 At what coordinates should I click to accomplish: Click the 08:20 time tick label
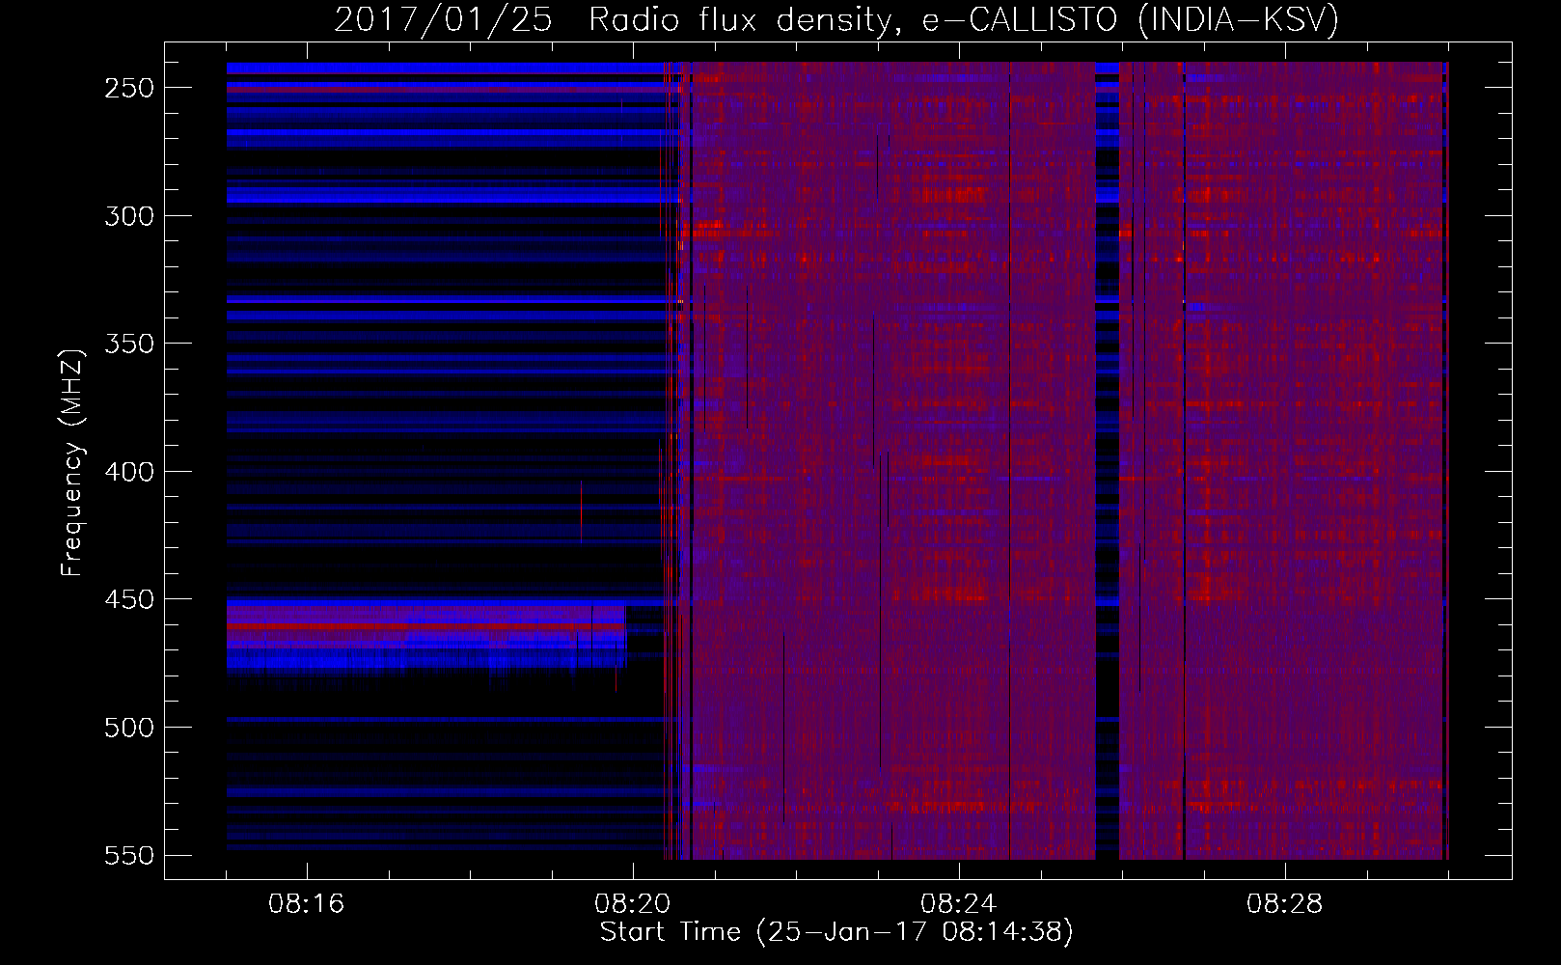click(632, 904)
